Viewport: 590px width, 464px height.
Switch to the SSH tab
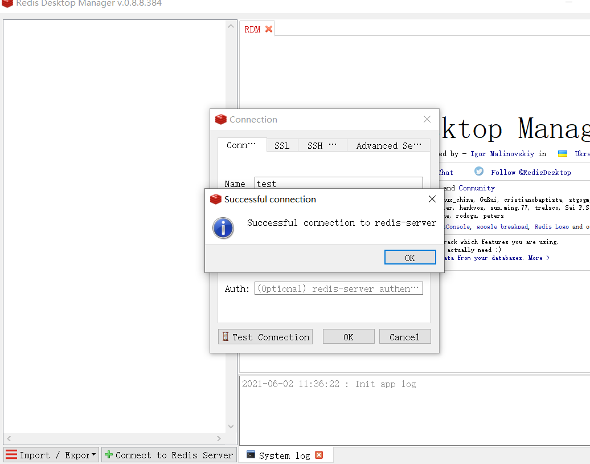(x=322, y=146)
